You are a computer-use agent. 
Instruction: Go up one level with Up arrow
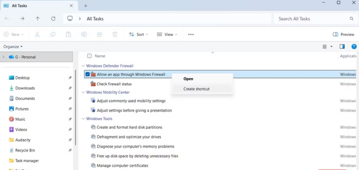pos(38,19)
